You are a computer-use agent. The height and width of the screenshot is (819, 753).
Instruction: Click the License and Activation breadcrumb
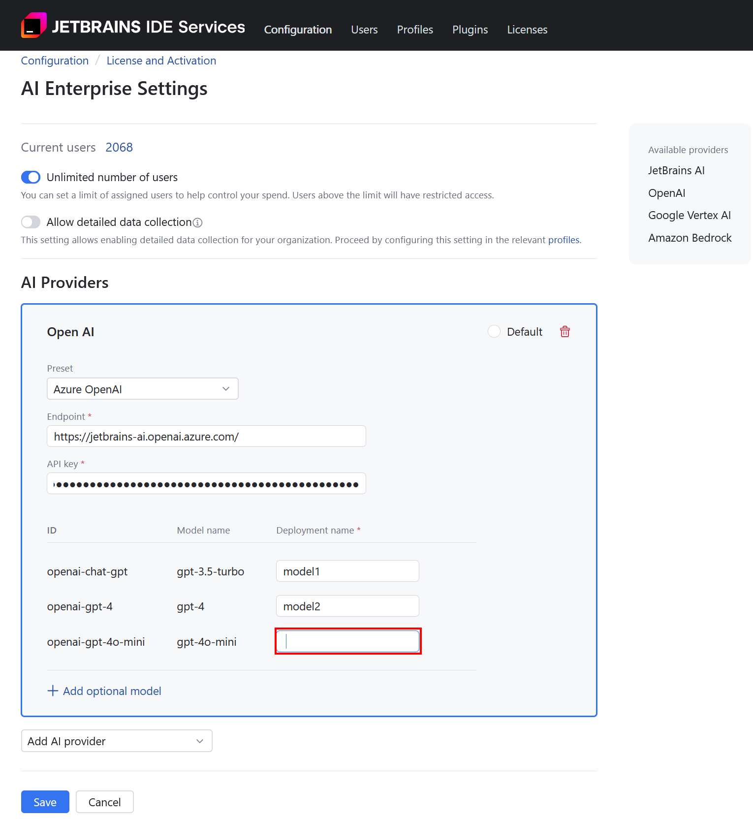161,61
